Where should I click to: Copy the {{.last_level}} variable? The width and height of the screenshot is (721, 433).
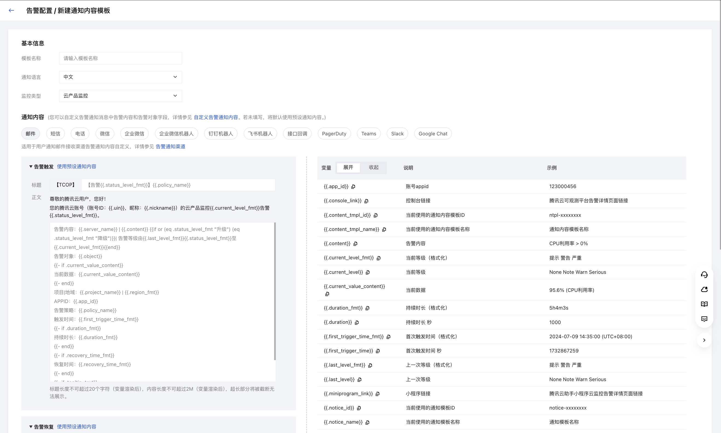[360, 380]
